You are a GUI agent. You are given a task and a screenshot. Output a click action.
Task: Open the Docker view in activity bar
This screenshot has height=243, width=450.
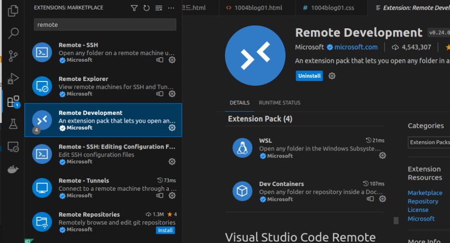coord(13,169)
